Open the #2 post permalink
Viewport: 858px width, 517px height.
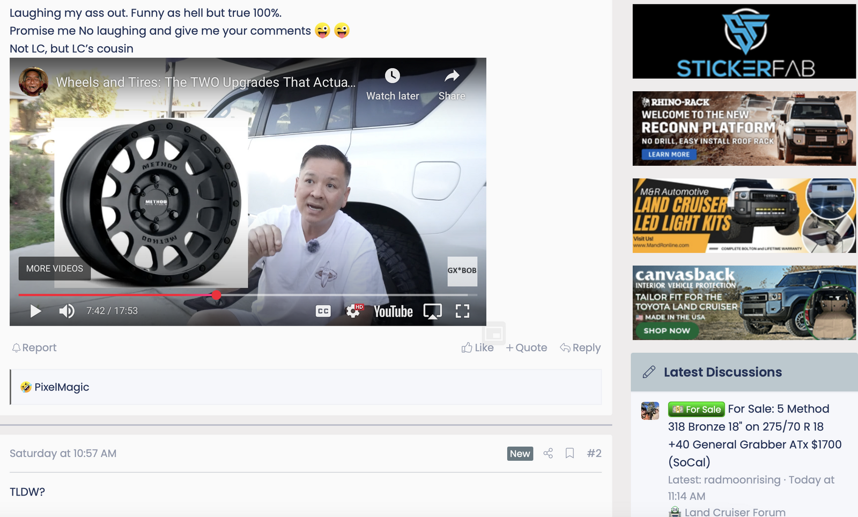(594, 454)
